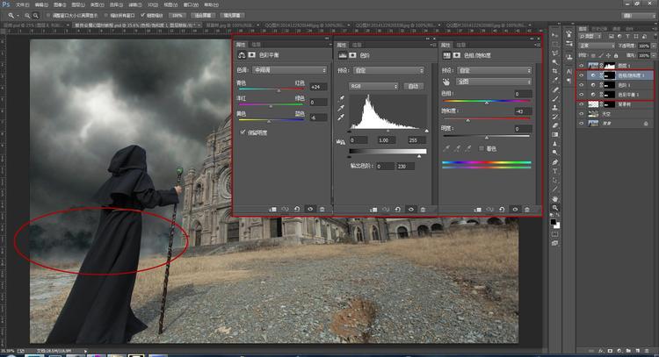Adjust the 饱和度 saturation slider handle
The height and width of the screenshot is (357, 659).
coord(467,120)
